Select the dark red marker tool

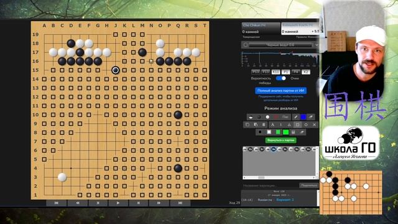[x=276, y=117]
